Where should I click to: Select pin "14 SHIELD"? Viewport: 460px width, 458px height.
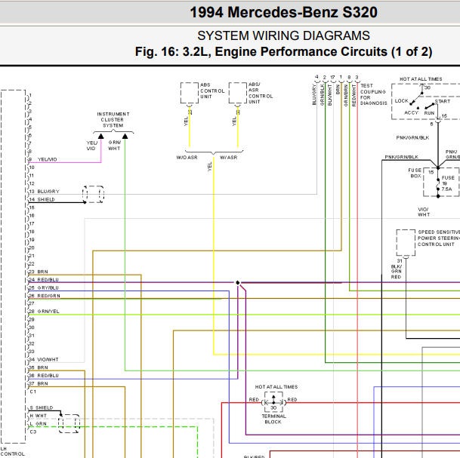pos(42,199)
